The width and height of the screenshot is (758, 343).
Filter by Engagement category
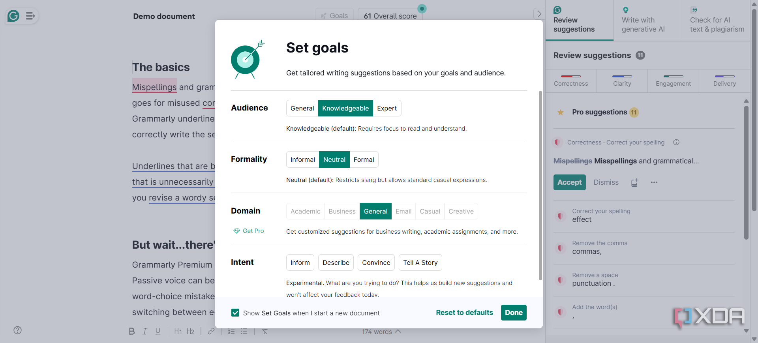(x=673, y=81)
